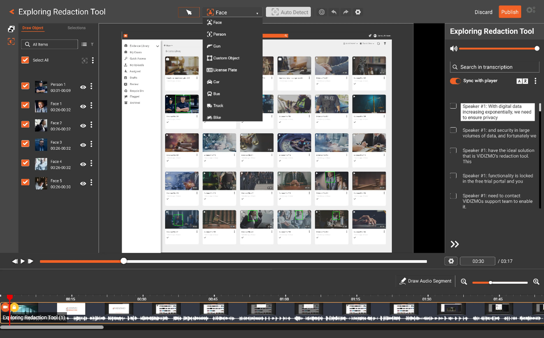Open the redaction settings gear icon
Screen dimensions: 544x338
[x=358, y=12]
